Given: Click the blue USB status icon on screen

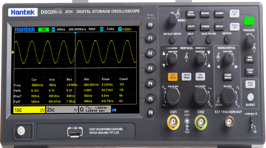Looking at the screenshot, I should (114, 110).
